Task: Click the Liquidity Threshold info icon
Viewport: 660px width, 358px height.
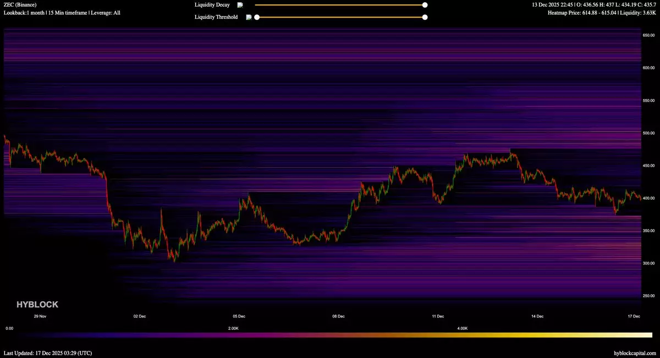Action: pyautogui.click(x=249, y=17)
